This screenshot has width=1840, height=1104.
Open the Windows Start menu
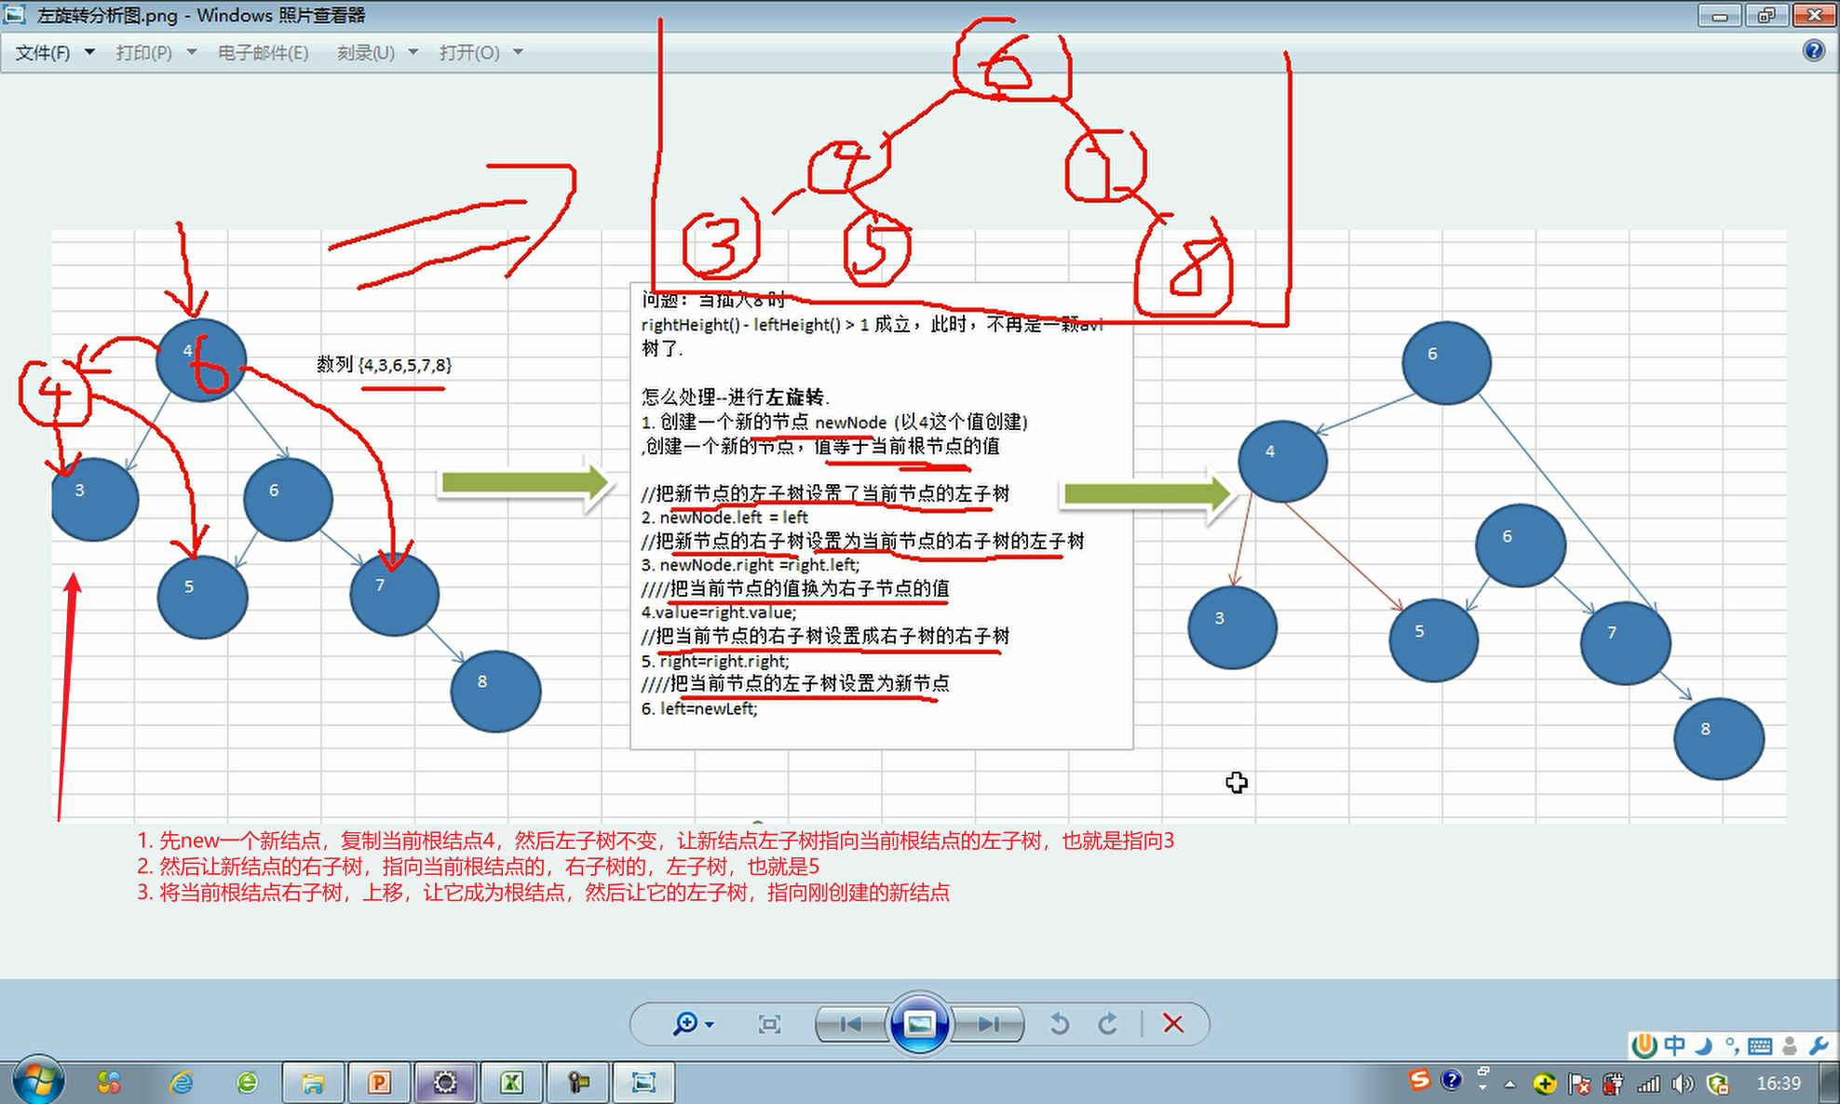point(39,1082)
